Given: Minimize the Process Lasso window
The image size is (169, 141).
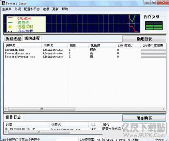Looking at the screenshot, I should (x=147, y=2).
